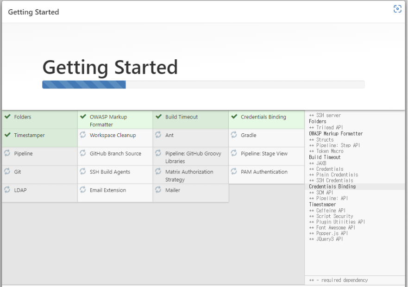The width and height of the screenshot is (408, 287).
Task: Click the spinner icon for GitHub Branch Source
Action: tap(83, 153)
